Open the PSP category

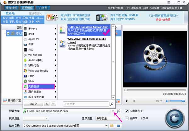point(40,45)
